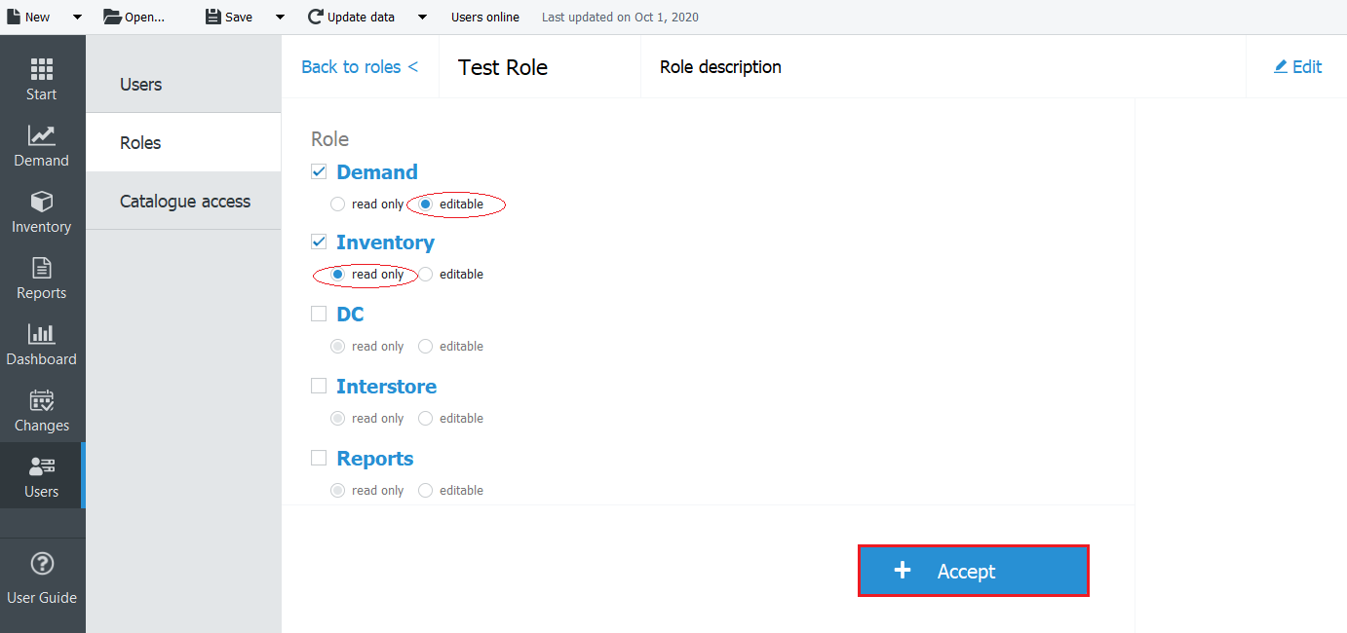Screen dimensions: 1347x633
Task: Uncheck the Demand role checkbox
Action: [x=319, y=171]
